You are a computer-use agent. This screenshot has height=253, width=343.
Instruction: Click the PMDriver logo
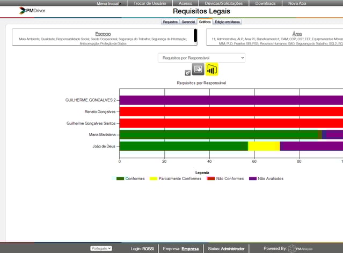click(32, 10)
